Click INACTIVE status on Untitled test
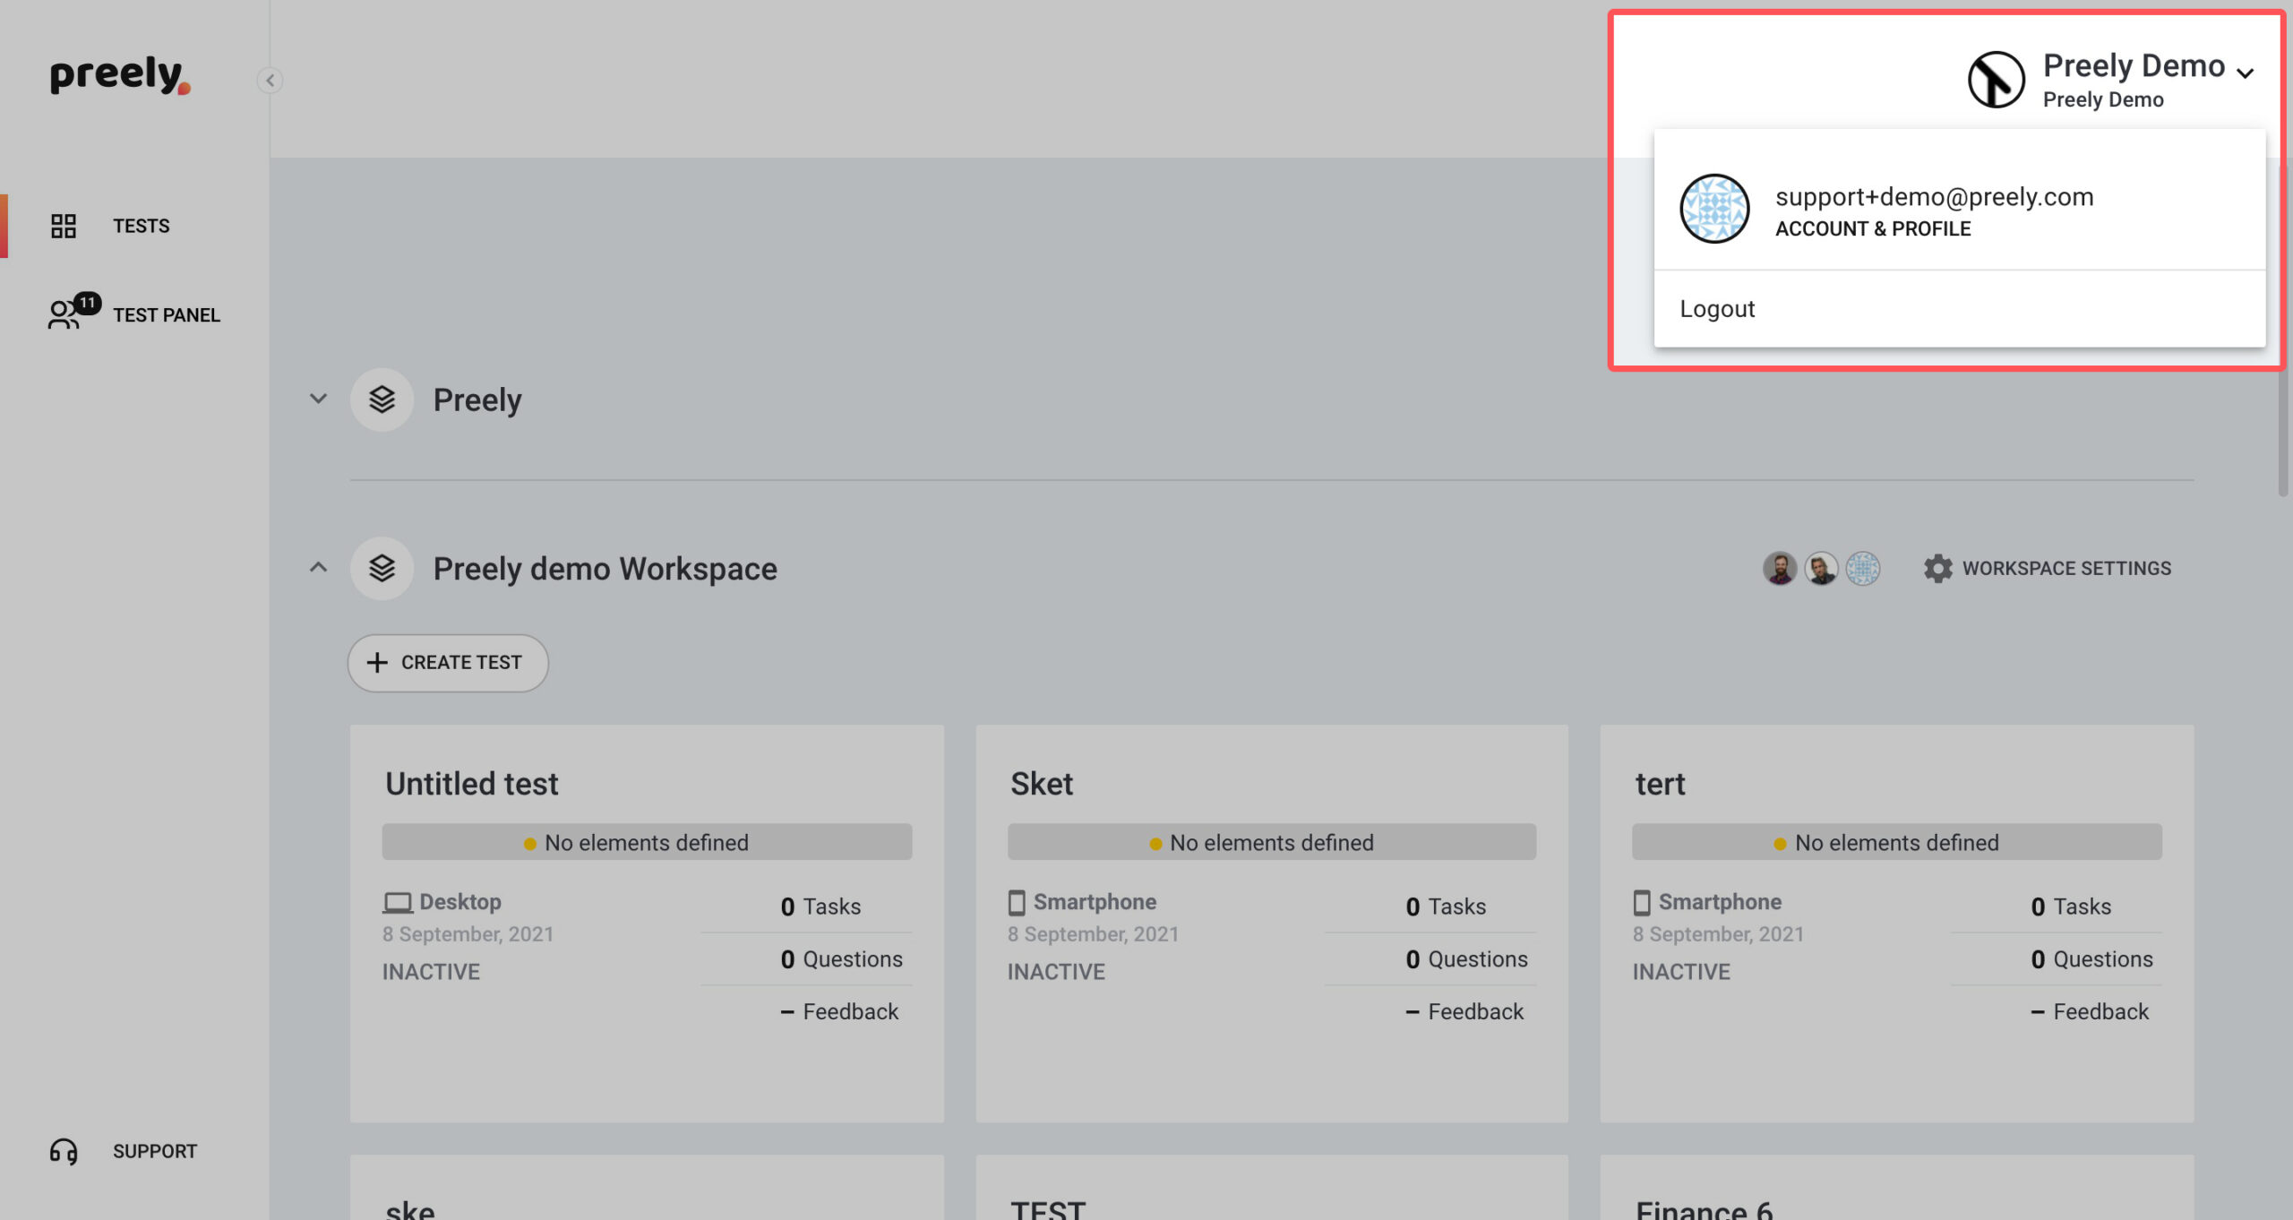2293x1220 pixels. click(x=431, y=972)
